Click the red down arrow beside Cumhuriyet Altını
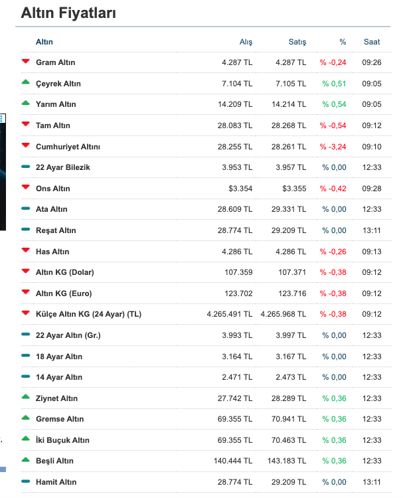403x498 pixels. pyautogui.click(x=25, y=146)
